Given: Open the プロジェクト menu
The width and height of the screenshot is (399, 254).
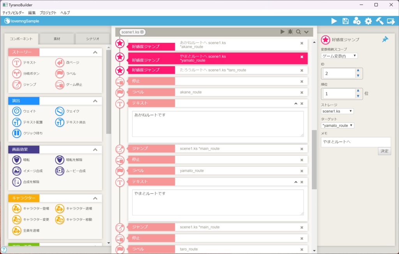Looking at the screenshot, I should (x=48, y=13).
